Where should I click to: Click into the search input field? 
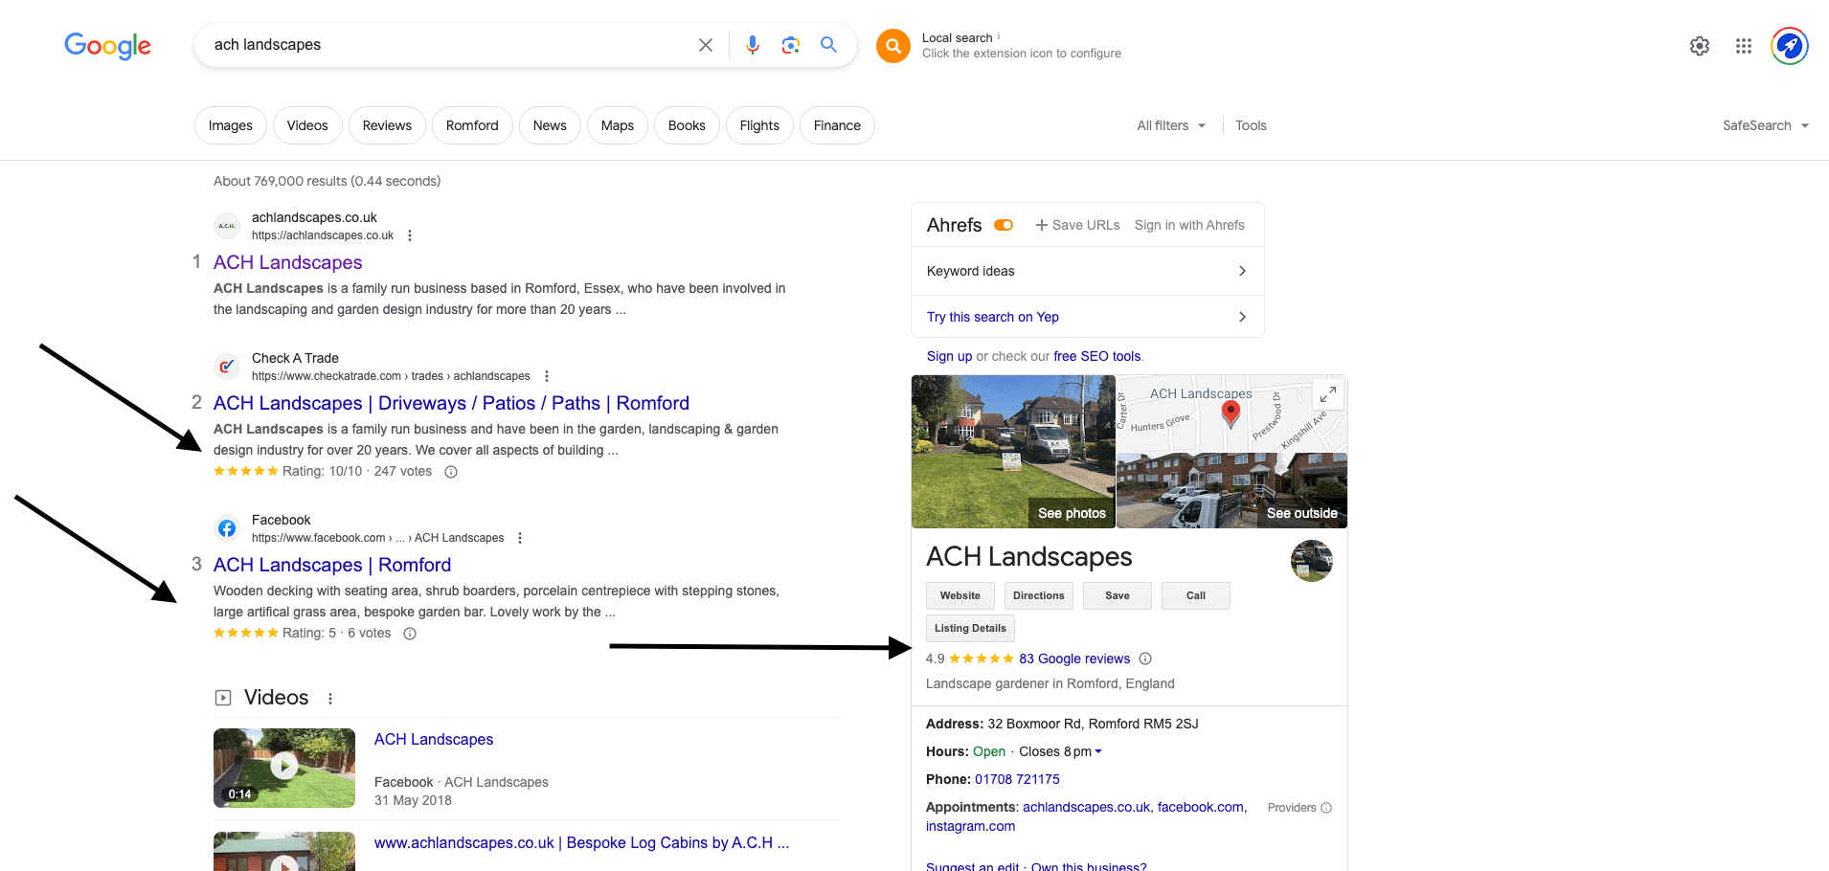pyautogui.click(x=450, y=45)
